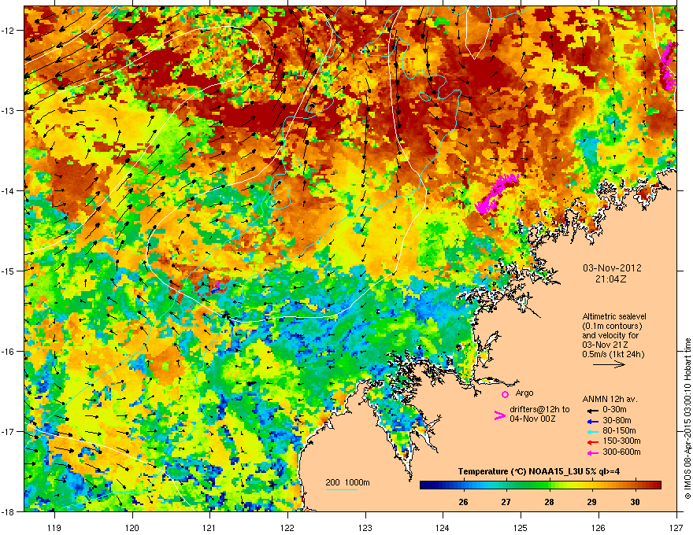
Task: Click the magenta Argo circle legend marker
Action: (505, 394)
